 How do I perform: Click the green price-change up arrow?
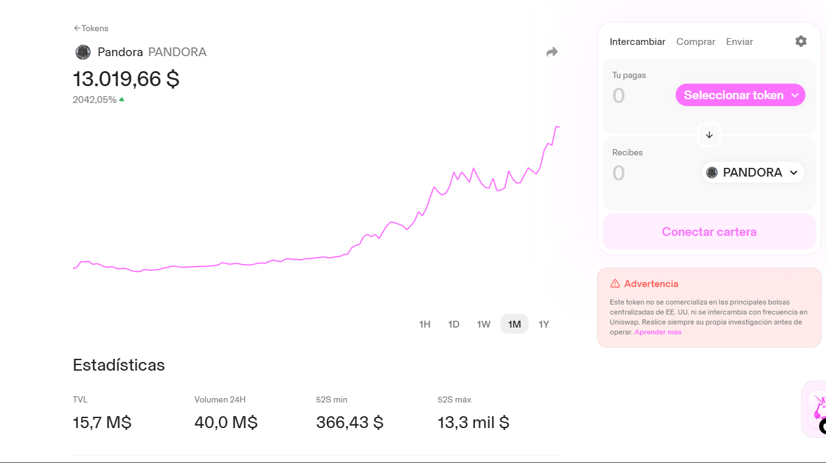pos(122,99)
